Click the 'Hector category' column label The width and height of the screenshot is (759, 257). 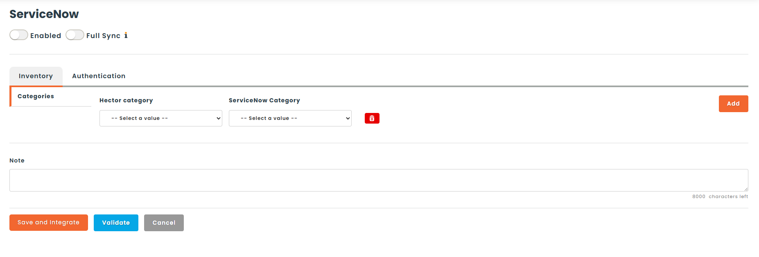point(126,100)
